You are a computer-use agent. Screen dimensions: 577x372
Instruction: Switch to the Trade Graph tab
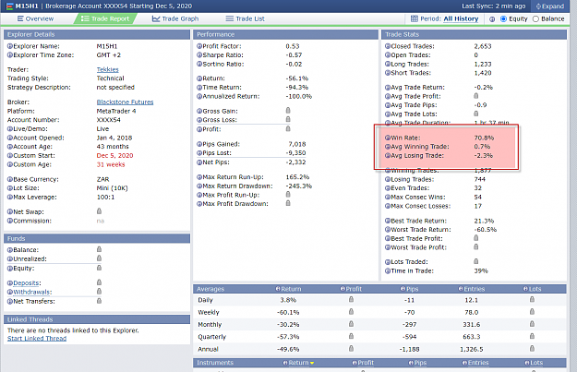click(x=175, y=18)
